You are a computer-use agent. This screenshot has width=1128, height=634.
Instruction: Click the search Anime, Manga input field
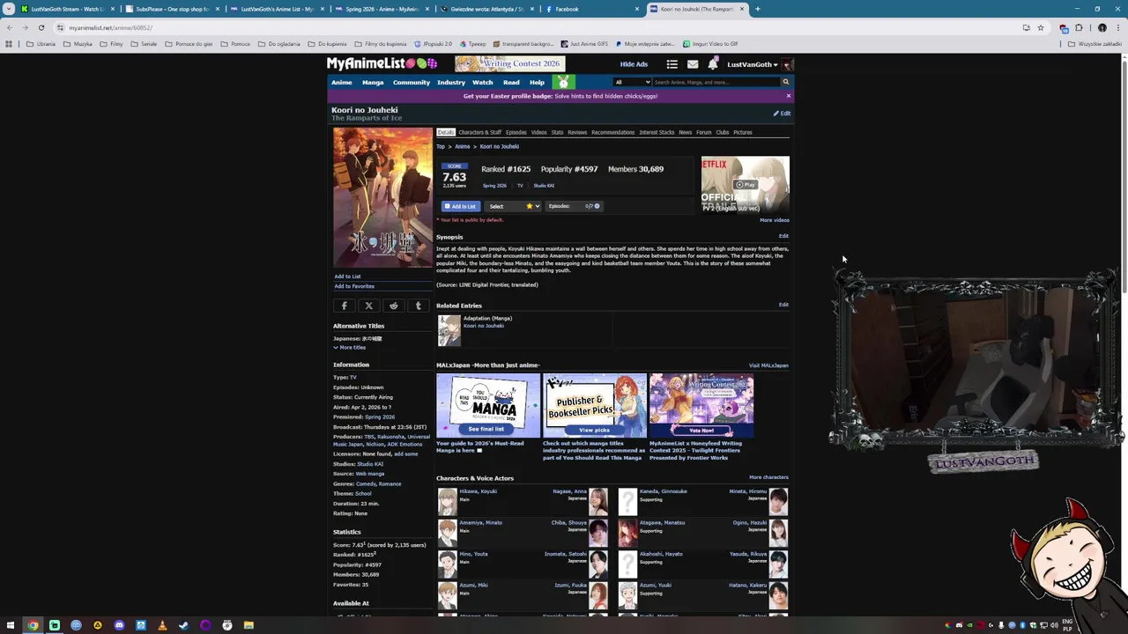tap(716, 82)
